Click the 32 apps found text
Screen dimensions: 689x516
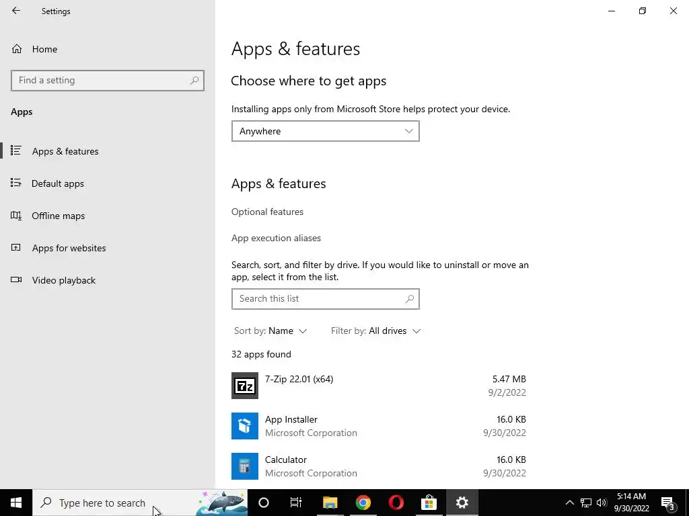tap(261, 355)
